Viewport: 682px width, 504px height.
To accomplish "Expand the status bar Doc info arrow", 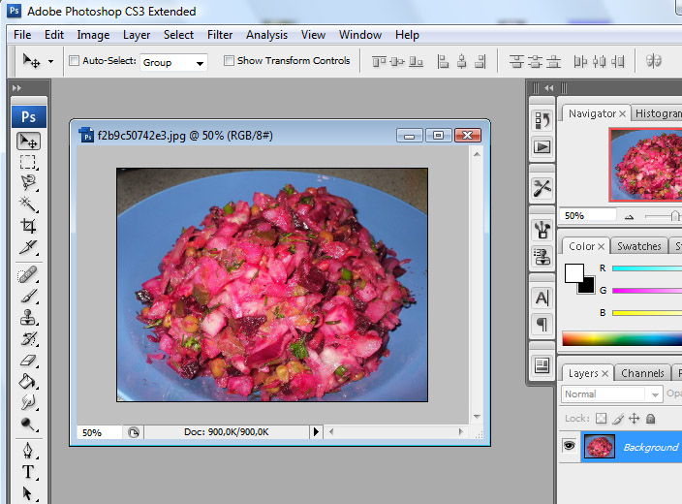I will 316,431.
